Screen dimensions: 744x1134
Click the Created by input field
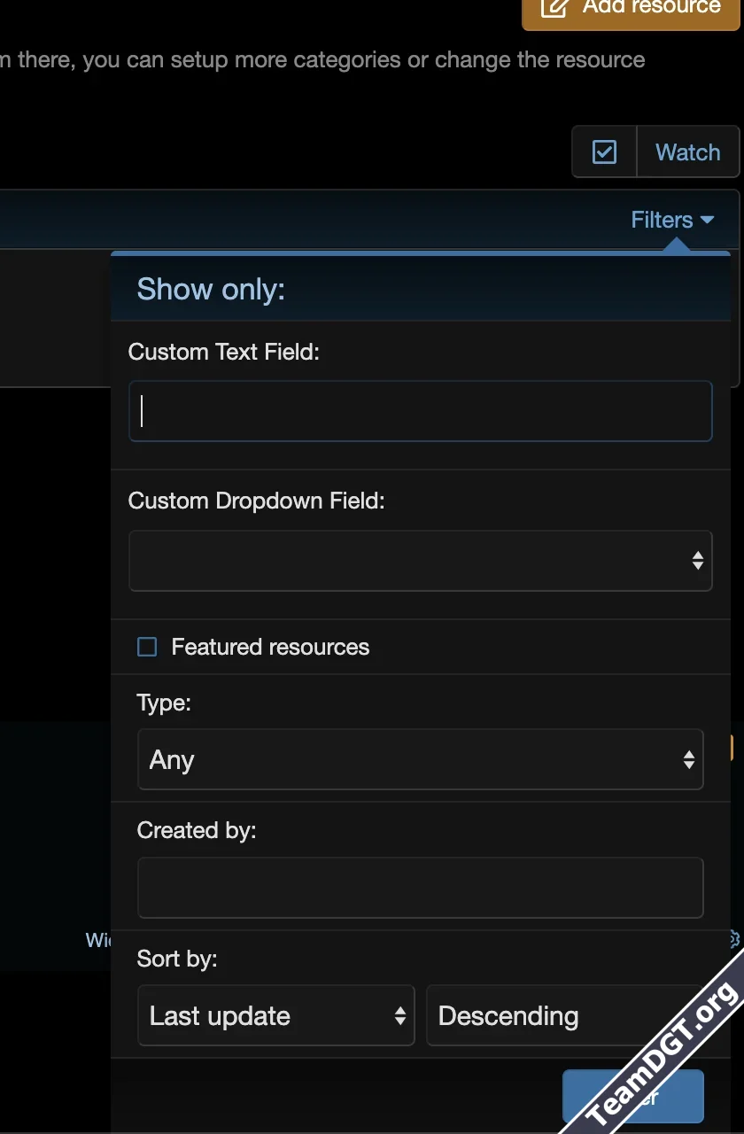[x=421, y=887]
